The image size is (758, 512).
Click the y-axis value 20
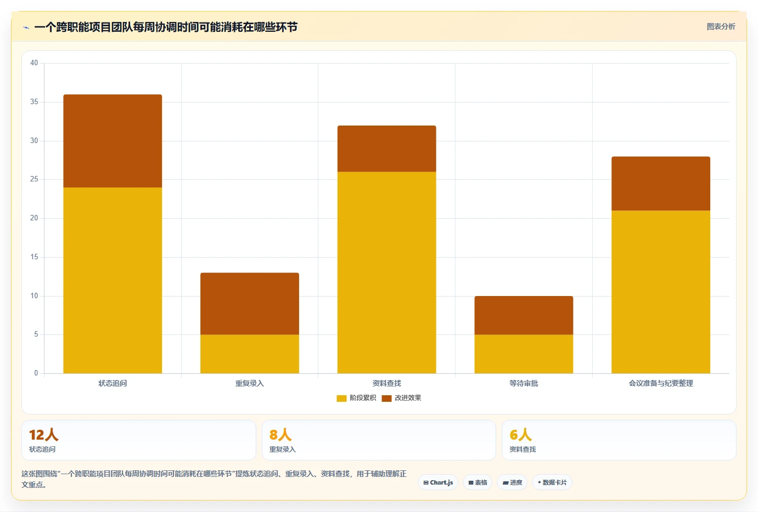[34, 218]
